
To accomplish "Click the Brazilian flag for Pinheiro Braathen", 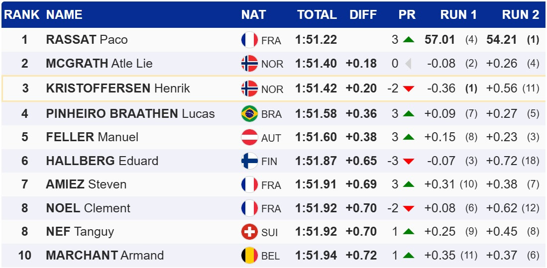I will point(249,114).
